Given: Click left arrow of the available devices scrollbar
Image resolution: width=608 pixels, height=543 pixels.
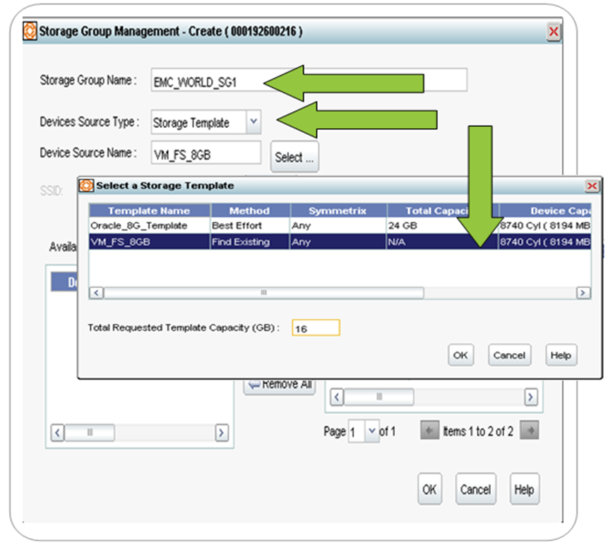Looking at the screenshot, I should [x=58, y=432].
